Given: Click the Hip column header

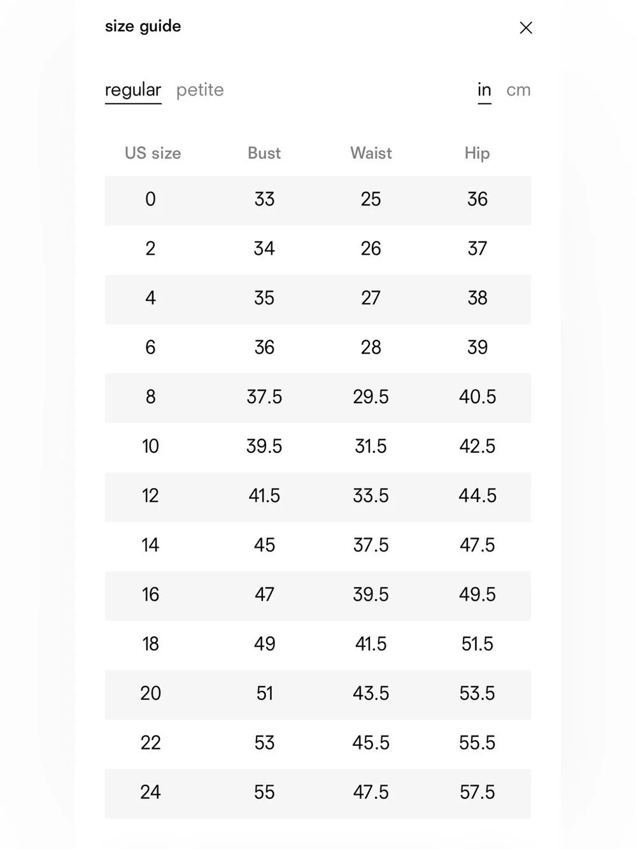Looking at the screenshot, I should [477, 153].
